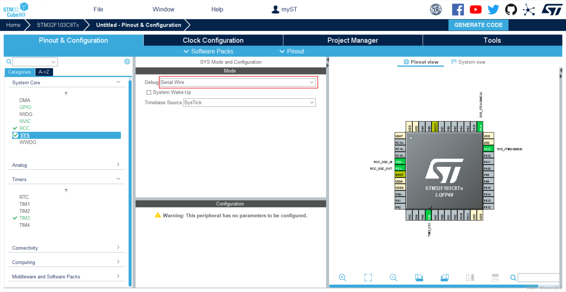Open the Debug mode dropdown
Screen dimensions: 566x292
pyautogui.click(x=238, y=82)
